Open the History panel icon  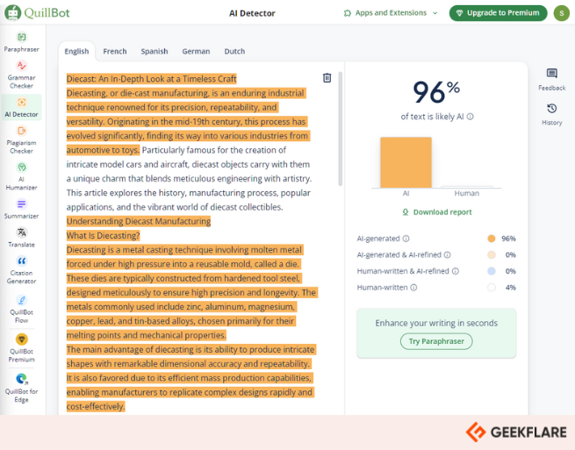click(551, 114)
